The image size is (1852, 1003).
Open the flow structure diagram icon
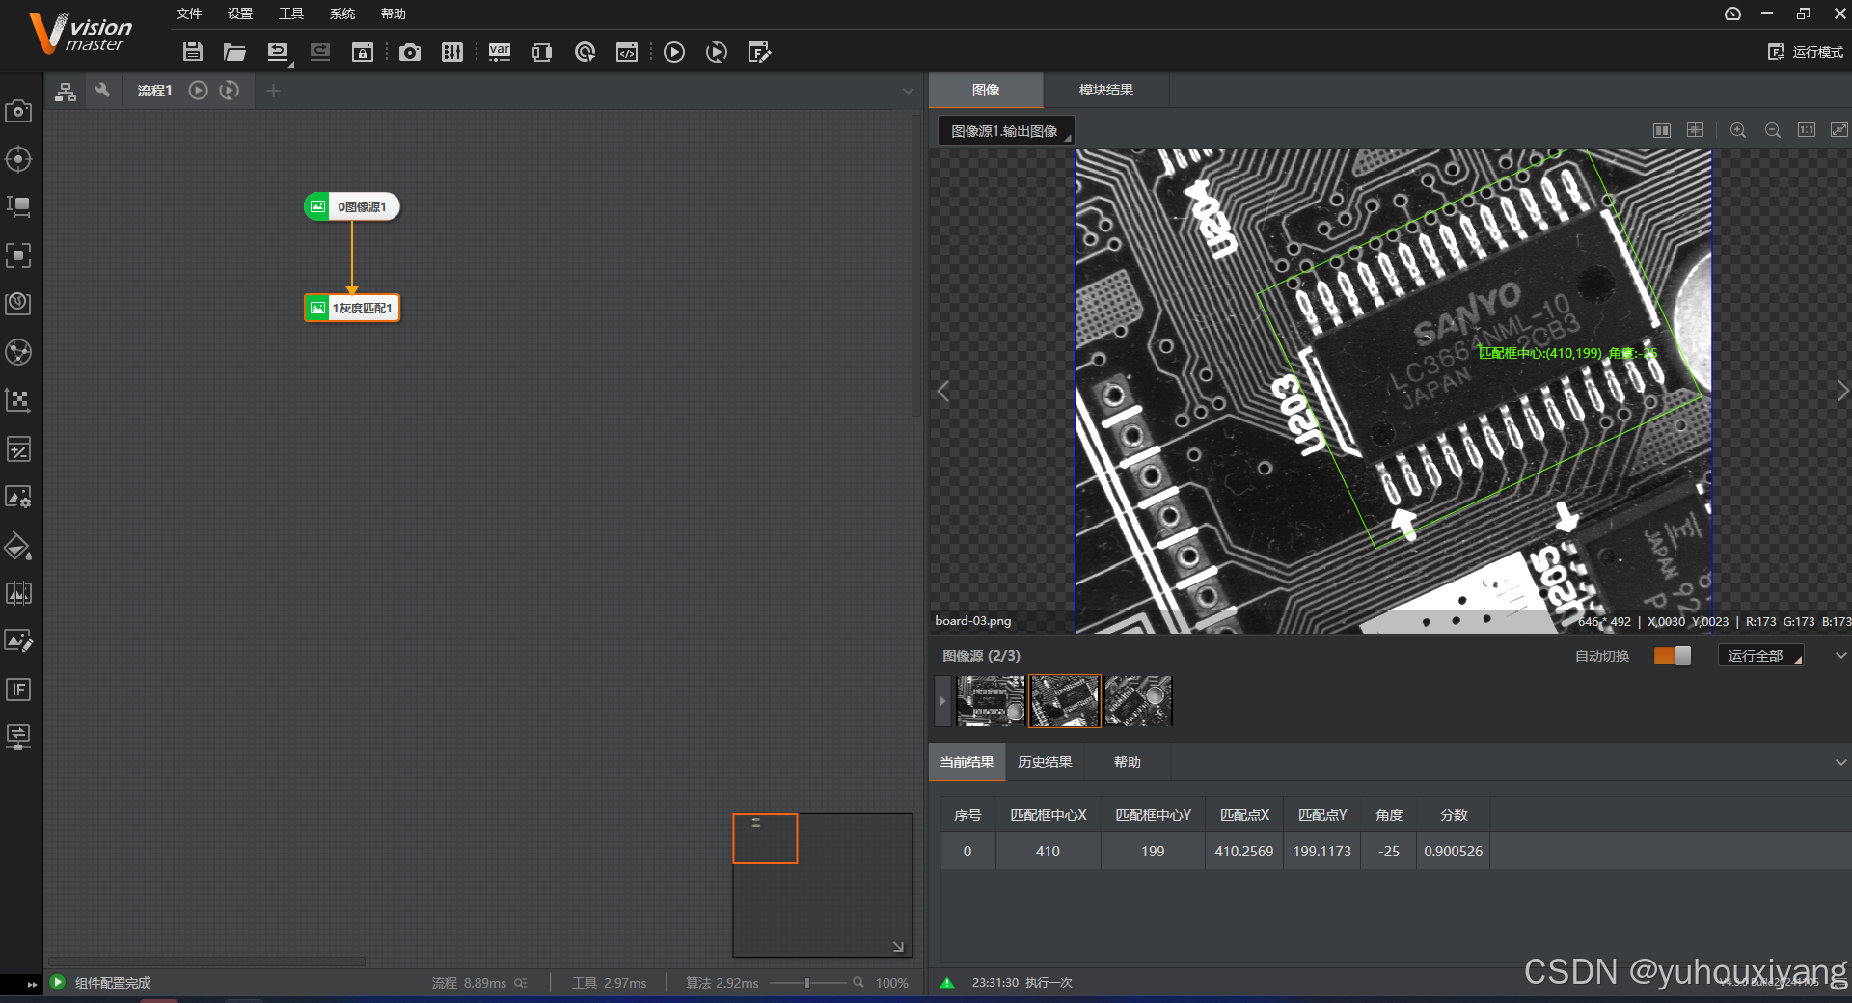pos(66,91)
